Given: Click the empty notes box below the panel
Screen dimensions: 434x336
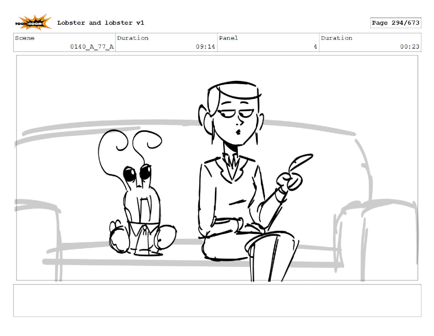Looking at the screenshot, I should 217,301.
